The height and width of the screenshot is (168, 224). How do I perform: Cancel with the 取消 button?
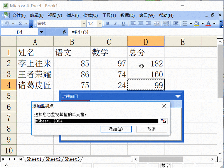151,129
